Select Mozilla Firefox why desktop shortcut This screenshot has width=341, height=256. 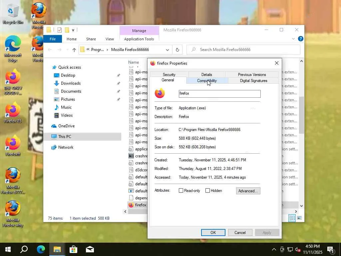point(13,214)
